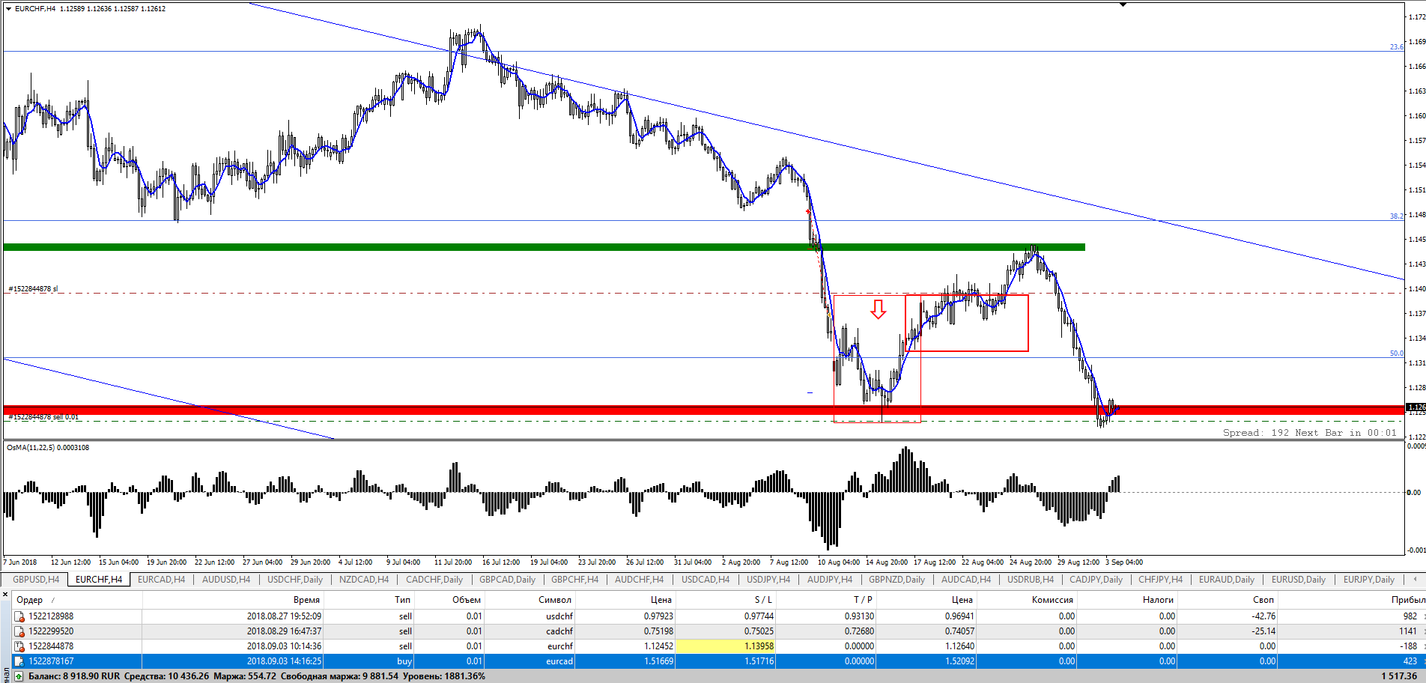
Task: Select the green horizontal level bar
Action: point(544,247)
